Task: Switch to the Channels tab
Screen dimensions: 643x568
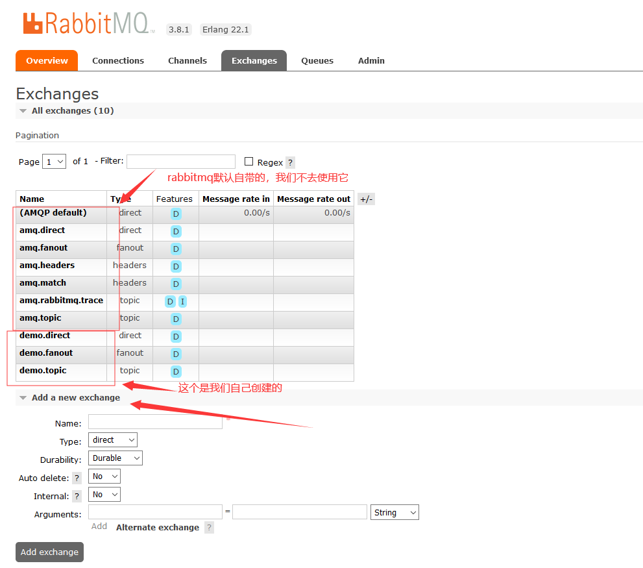Action: pos(188,61)
